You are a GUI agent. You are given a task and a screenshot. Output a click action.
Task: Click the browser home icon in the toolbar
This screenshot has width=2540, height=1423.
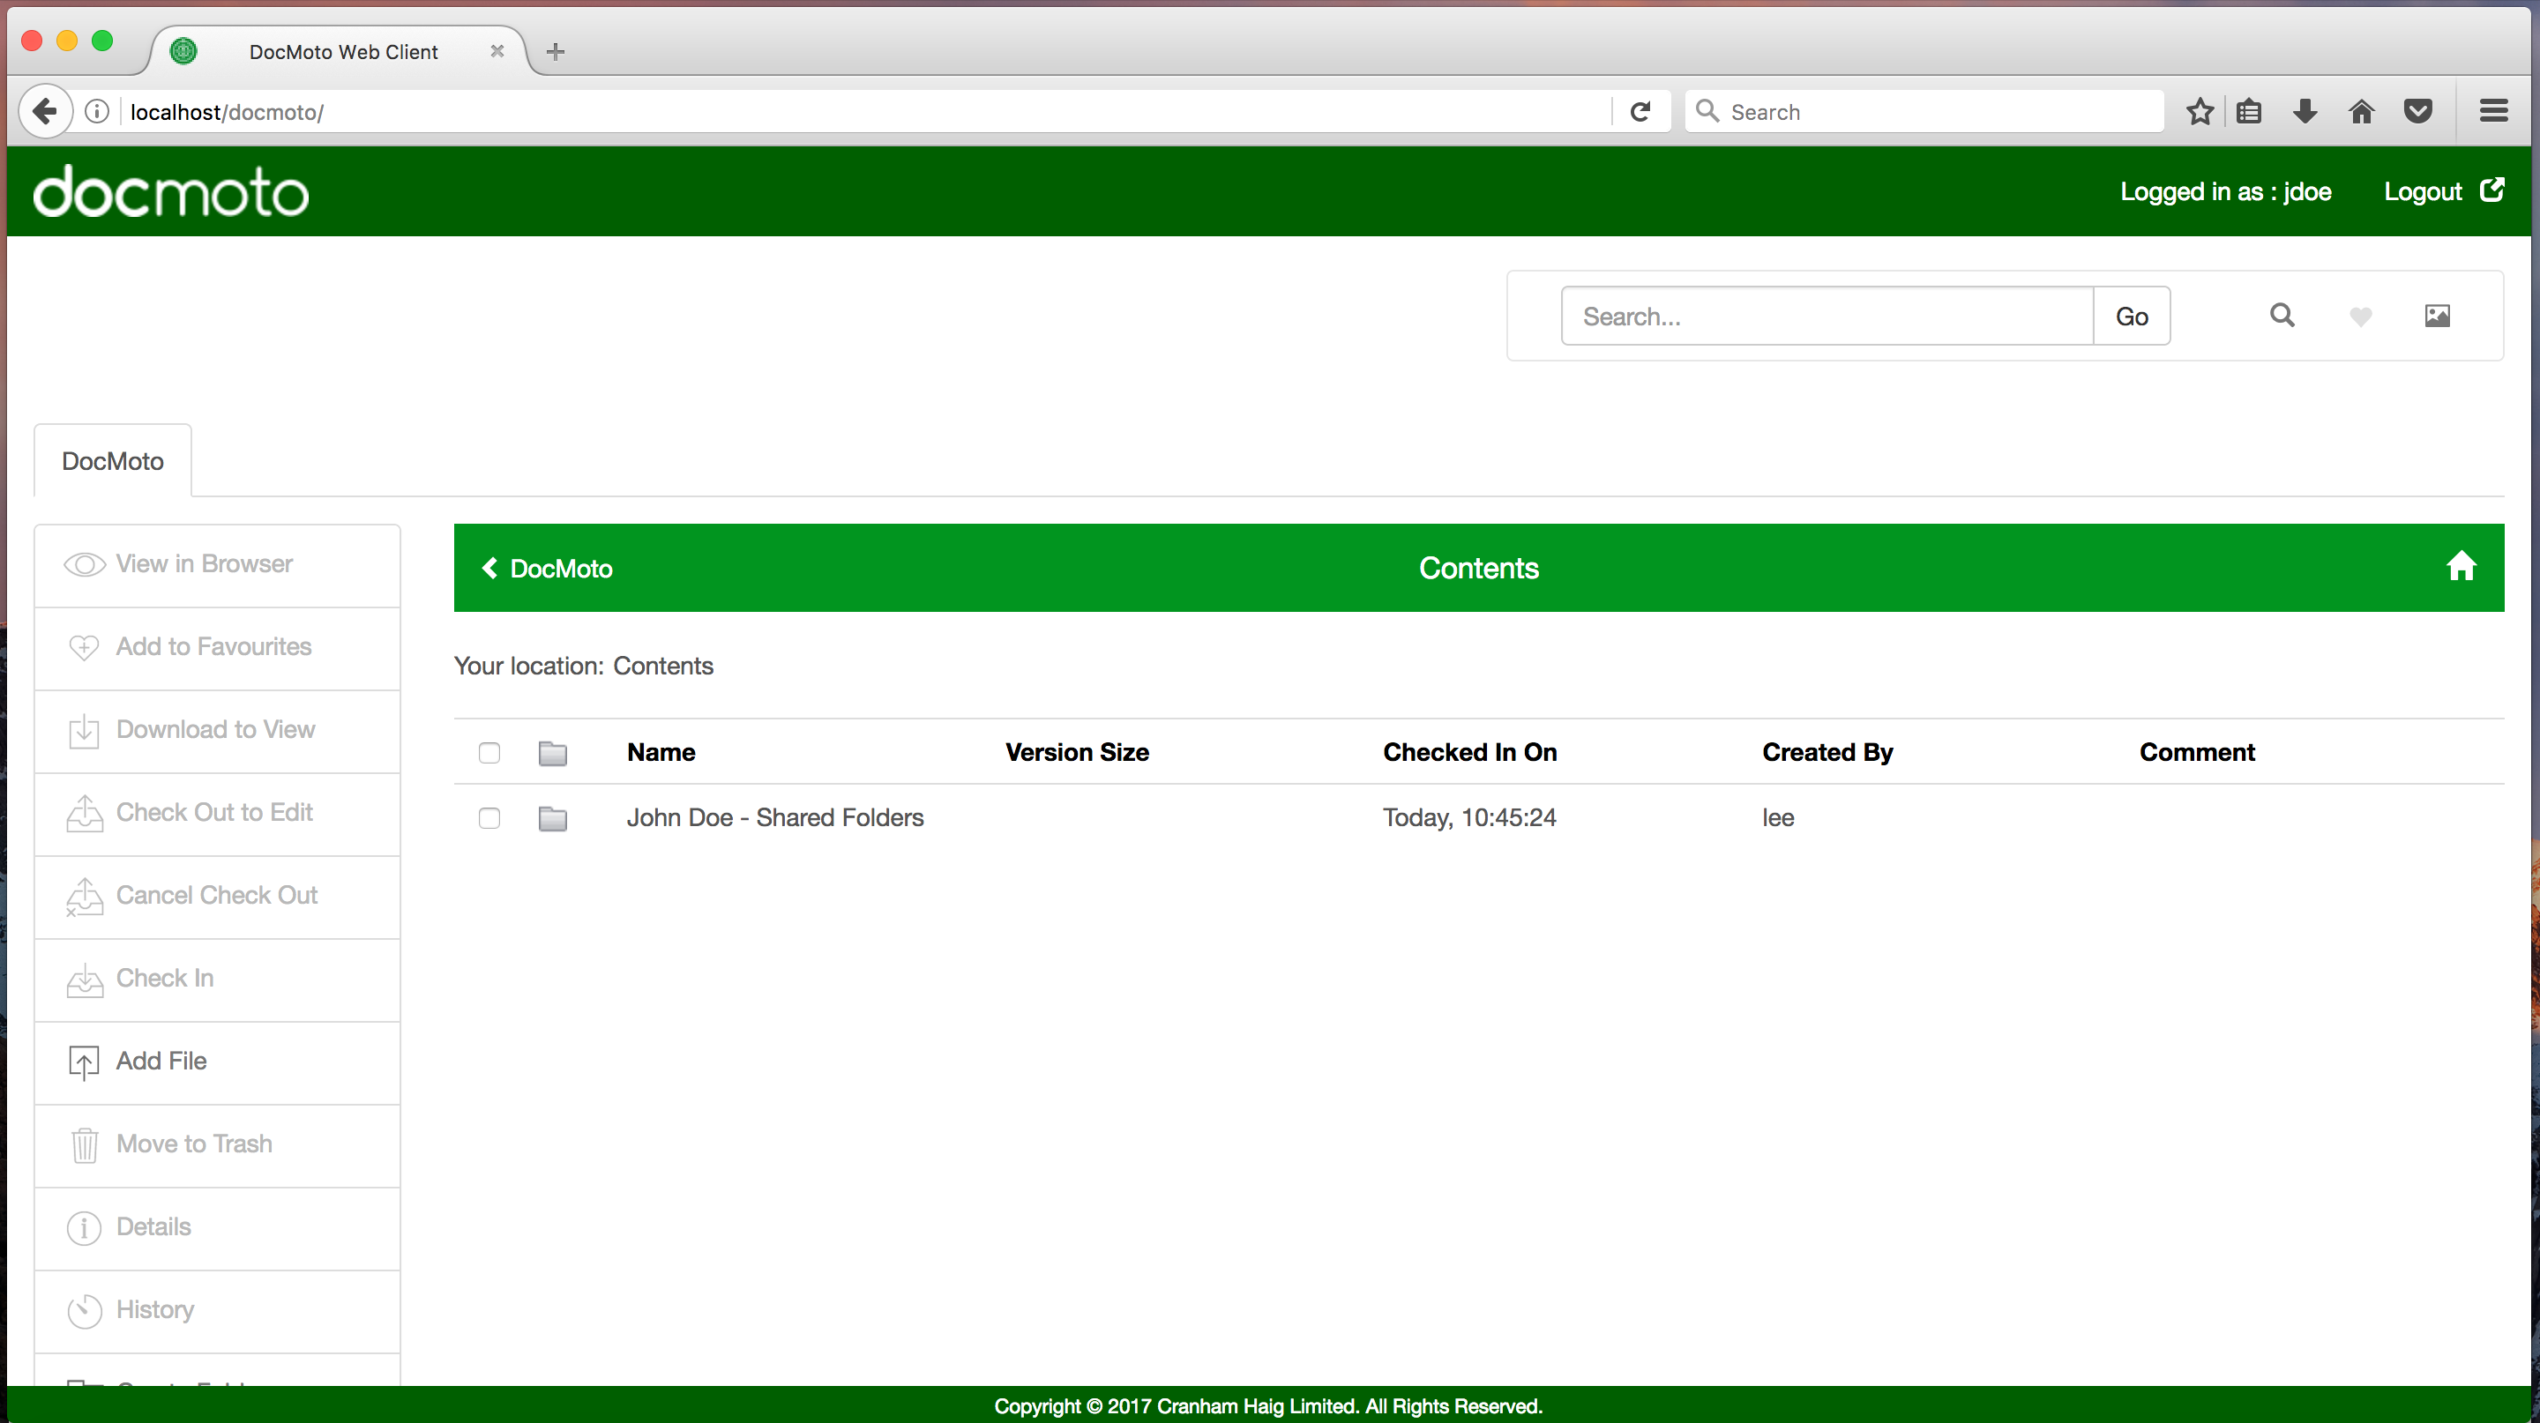click(2362, 111)
